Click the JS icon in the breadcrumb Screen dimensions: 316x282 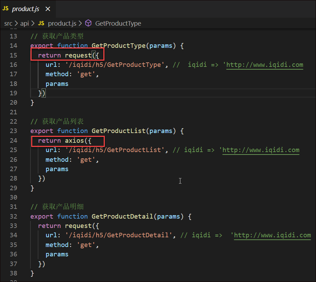tap(41, 23)
